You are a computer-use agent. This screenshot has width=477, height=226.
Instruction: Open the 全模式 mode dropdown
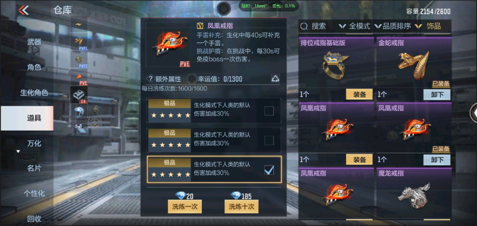pos(355,26)
